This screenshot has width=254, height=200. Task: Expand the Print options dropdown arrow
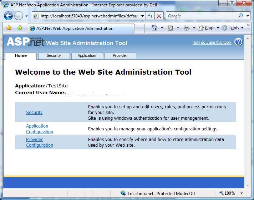[x=194, y=28]
